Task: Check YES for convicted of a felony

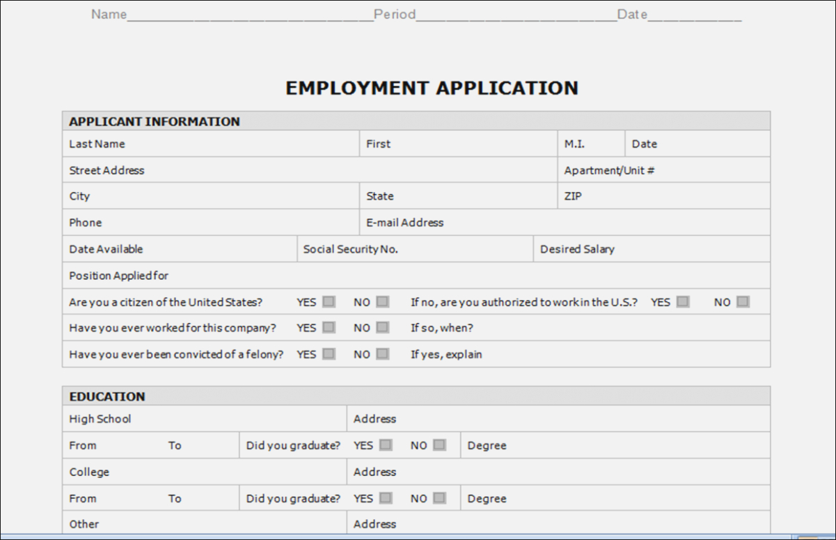Action: pos(329,354)
